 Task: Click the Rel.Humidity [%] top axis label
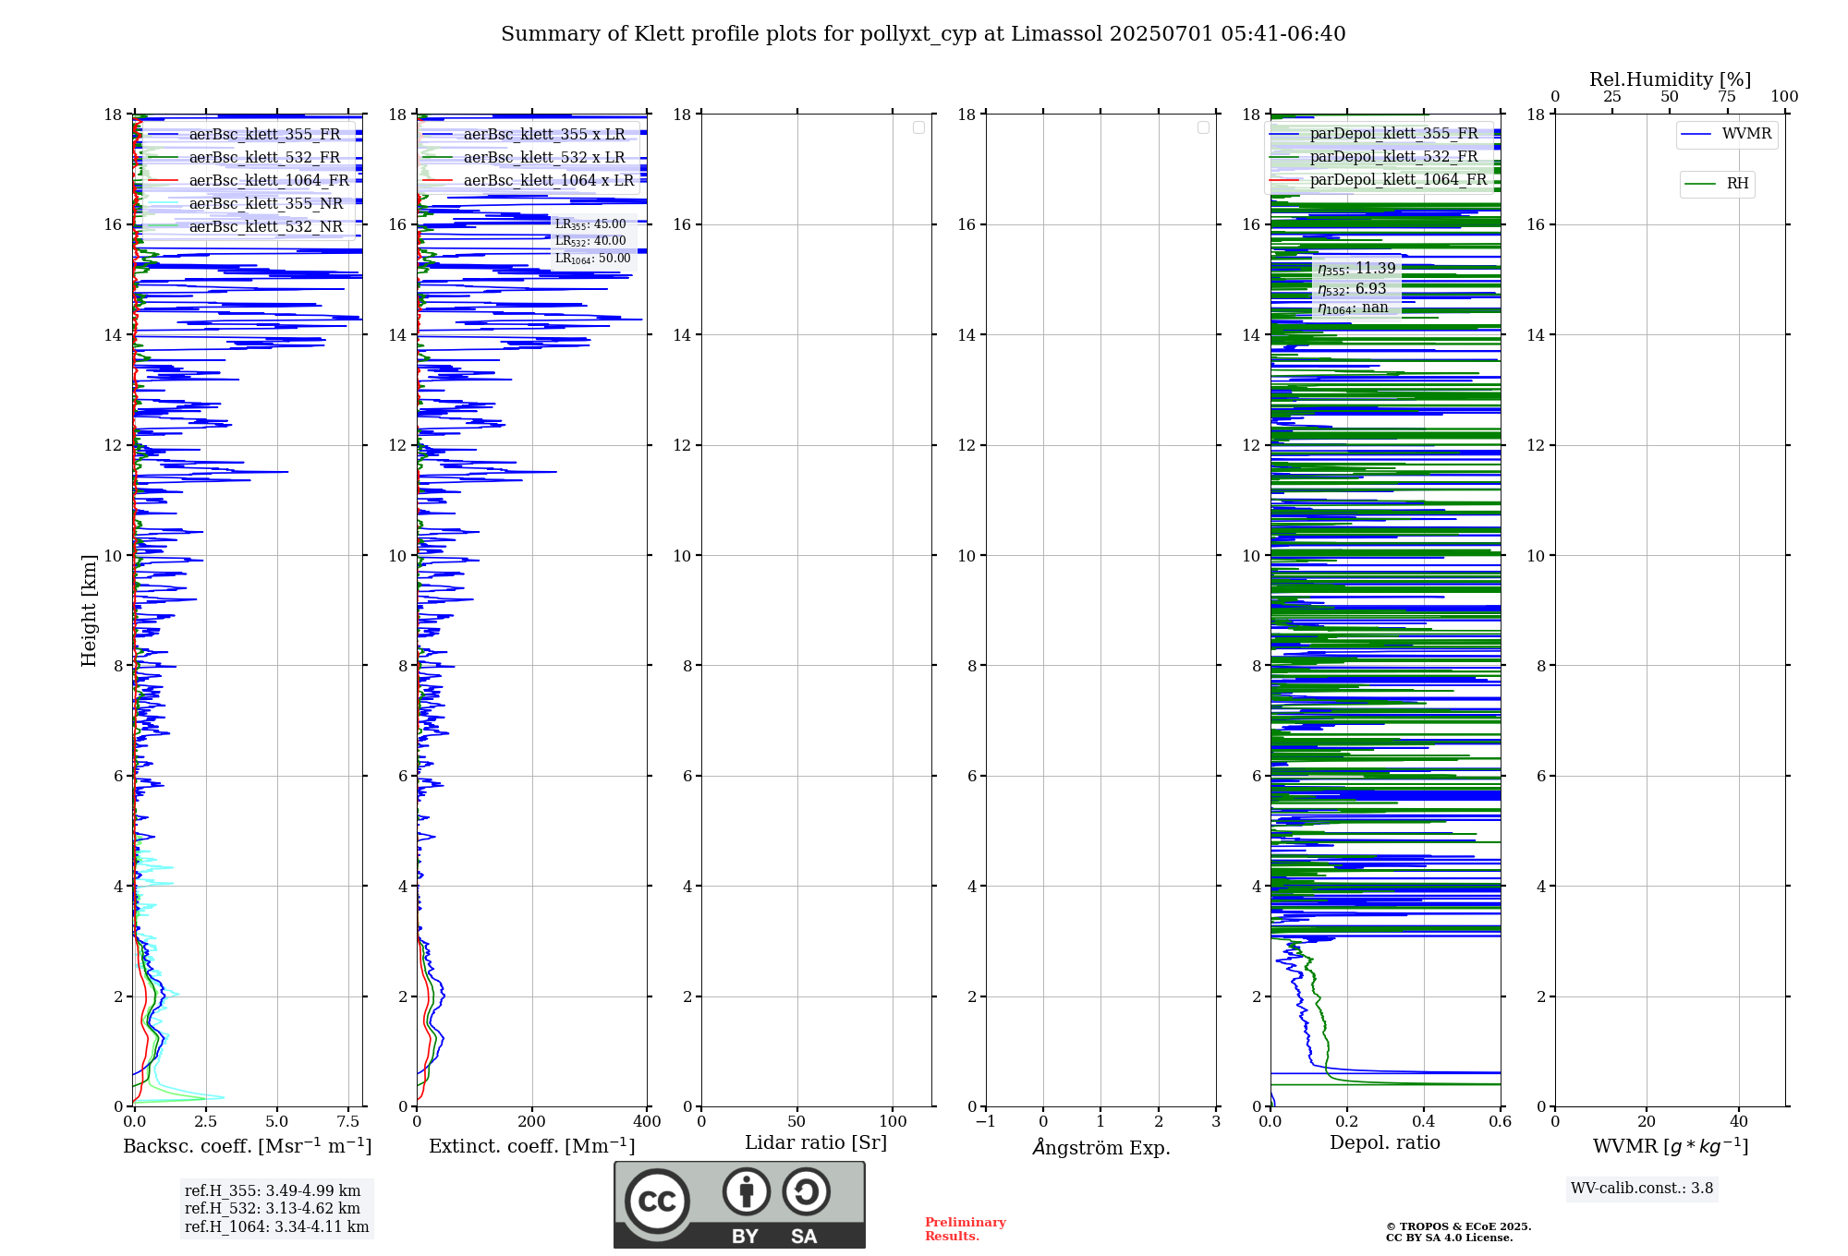[1671, 79]
